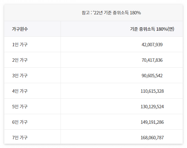Screen dimensions: 187x148
Task: Click the value 42,007,939
Action: (x=152, y=45)
